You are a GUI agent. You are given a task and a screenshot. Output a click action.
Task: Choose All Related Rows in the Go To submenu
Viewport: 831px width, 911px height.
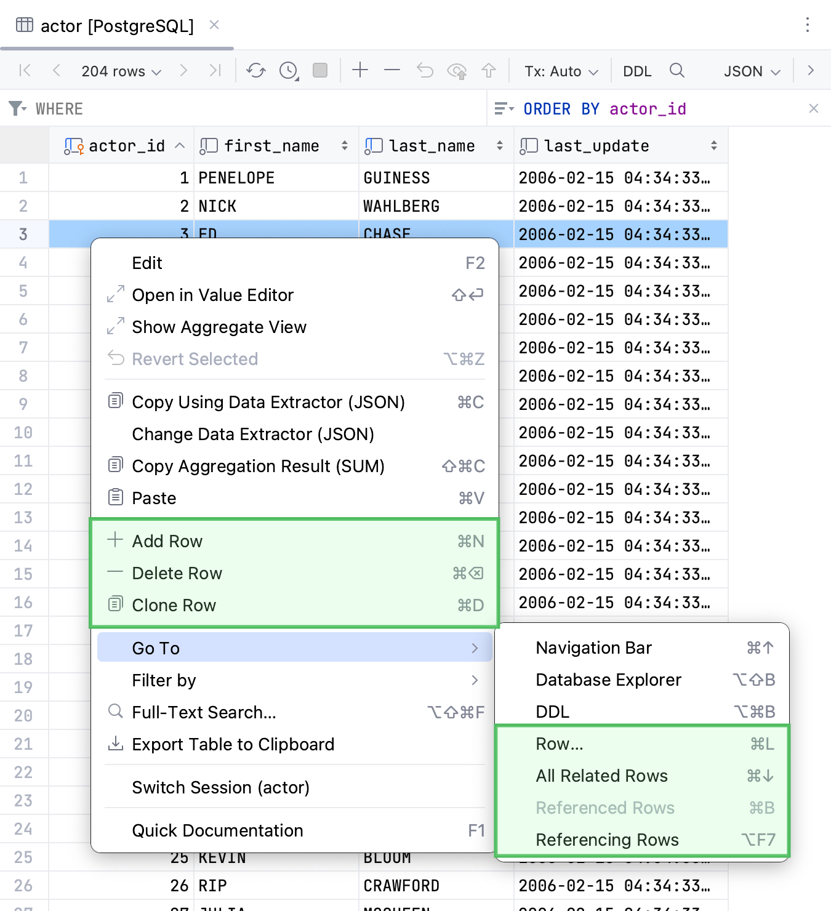point(601,776)
